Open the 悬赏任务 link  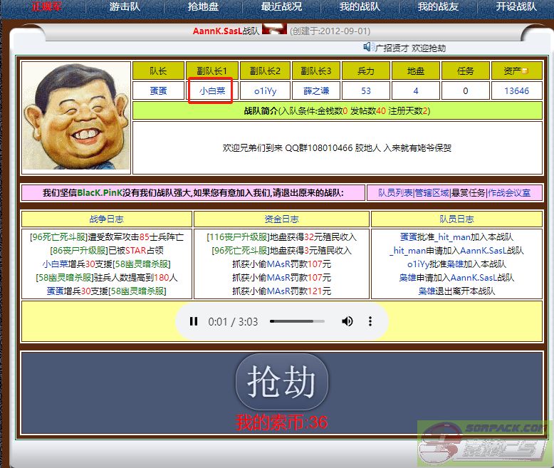[469, 193]
